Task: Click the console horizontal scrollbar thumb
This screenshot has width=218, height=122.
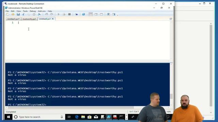Action: [71, 107]
